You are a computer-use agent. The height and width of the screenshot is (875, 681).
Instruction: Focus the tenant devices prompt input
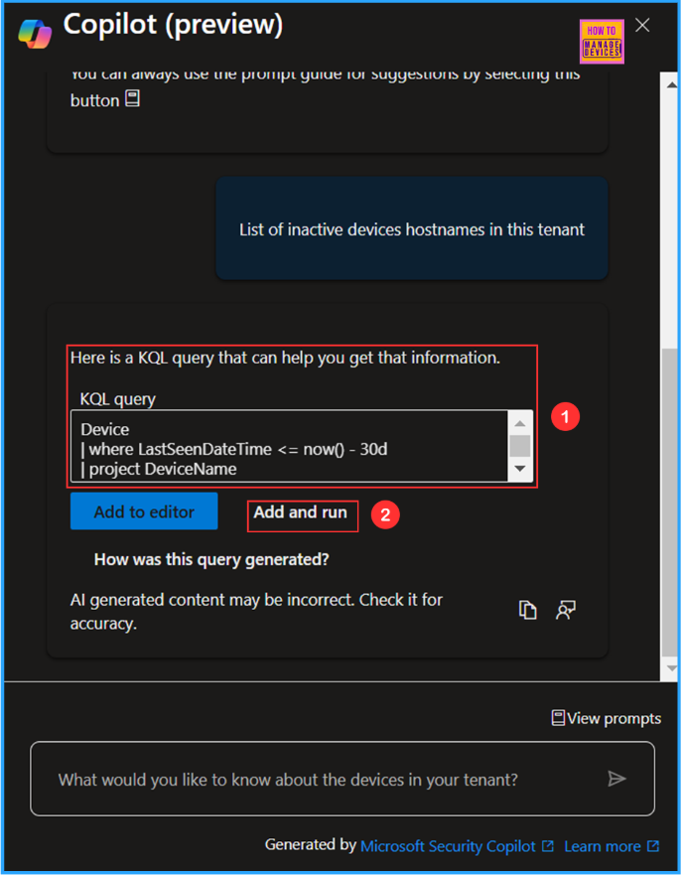(x=342, y=779)
